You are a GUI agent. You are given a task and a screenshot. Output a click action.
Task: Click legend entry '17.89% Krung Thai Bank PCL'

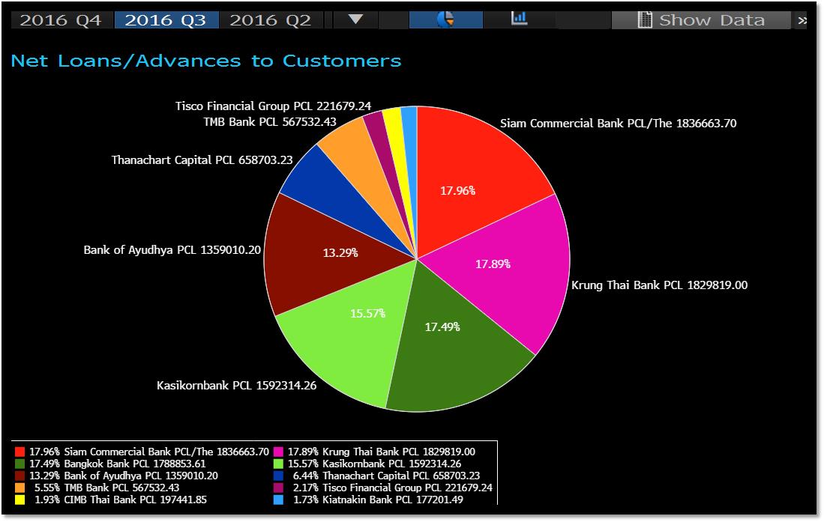click(381, 452)
